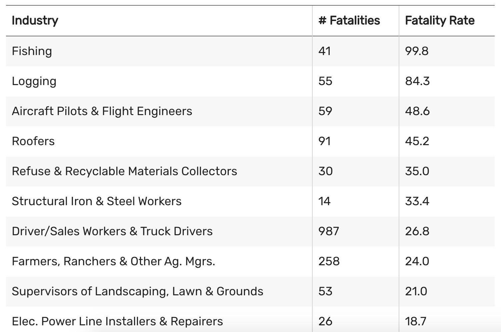The image size is (501, 332).
Task: Click the 99.8 fatality rate for Fishing
Action: 417,51
